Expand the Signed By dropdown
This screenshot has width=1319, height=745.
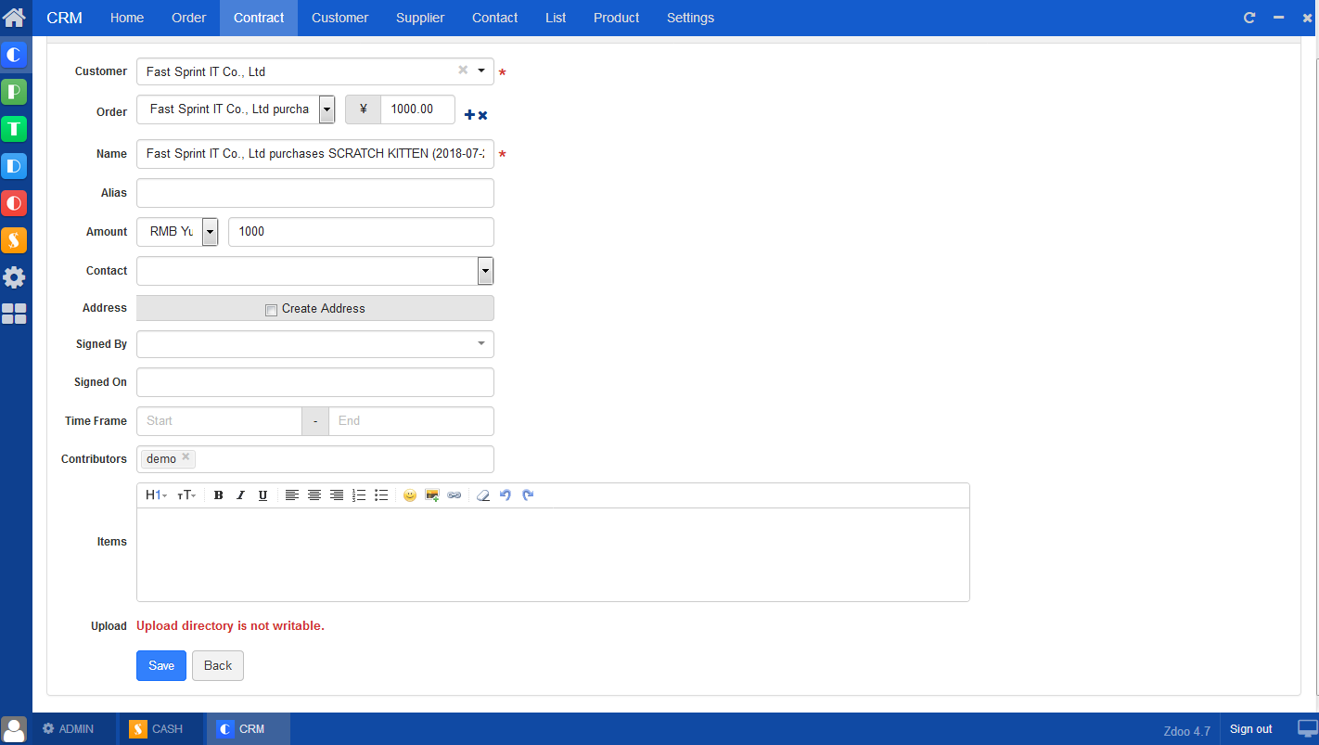coord(481,343)
